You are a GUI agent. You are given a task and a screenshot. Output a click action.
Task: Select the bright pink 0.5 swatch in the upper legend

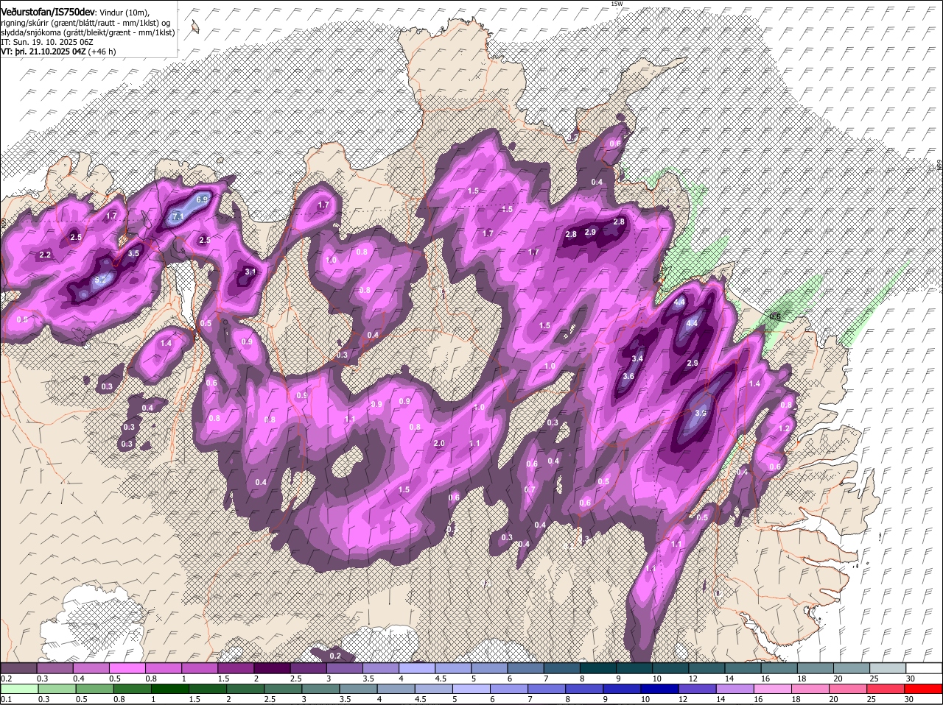127,667
